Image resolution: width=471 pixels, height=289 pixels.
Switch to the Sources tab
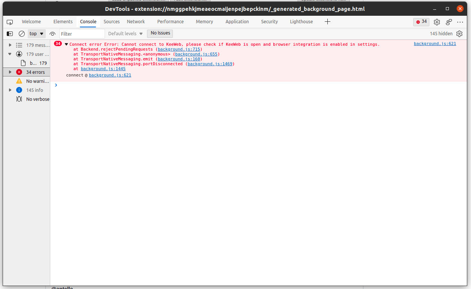[111, 22]
